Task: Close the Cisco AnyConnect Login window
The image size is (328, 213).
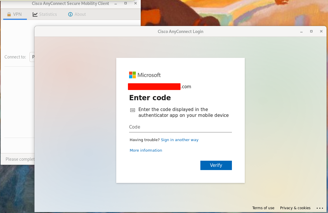Action: coord(321,31)
